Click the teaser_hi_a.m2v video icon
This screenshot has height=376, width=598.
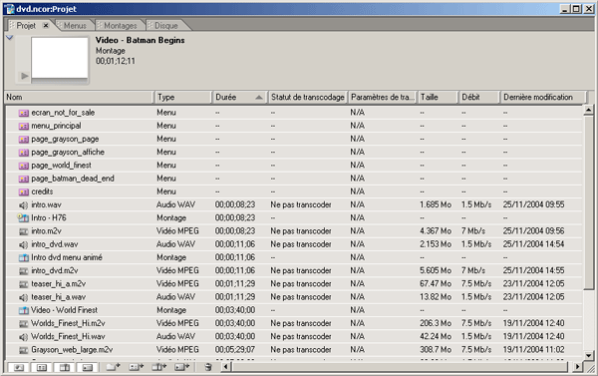[24, 284]
